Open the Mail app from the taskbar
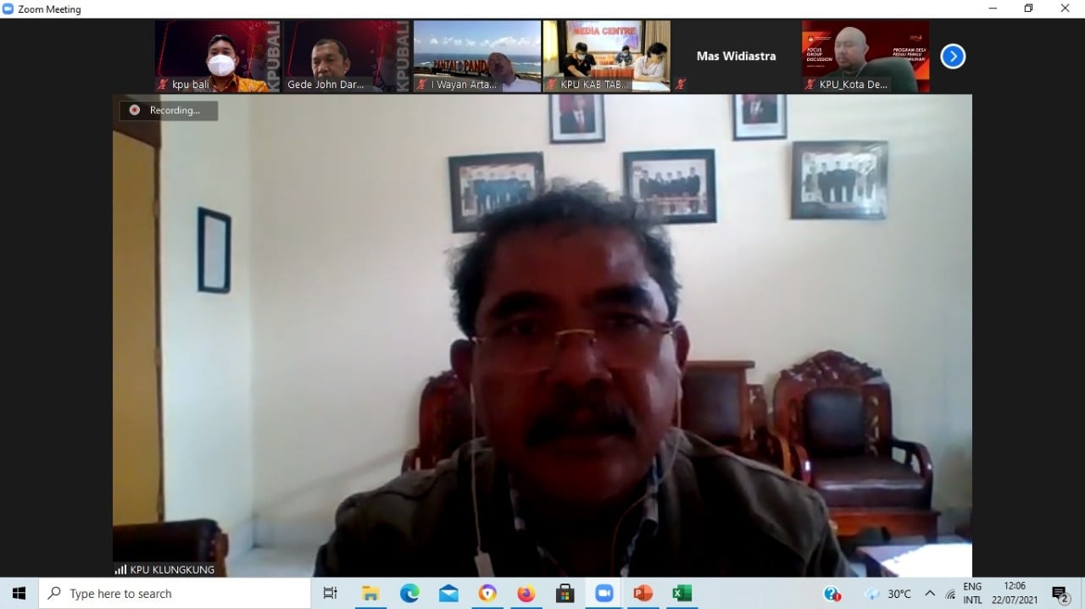 coord(448,594)
